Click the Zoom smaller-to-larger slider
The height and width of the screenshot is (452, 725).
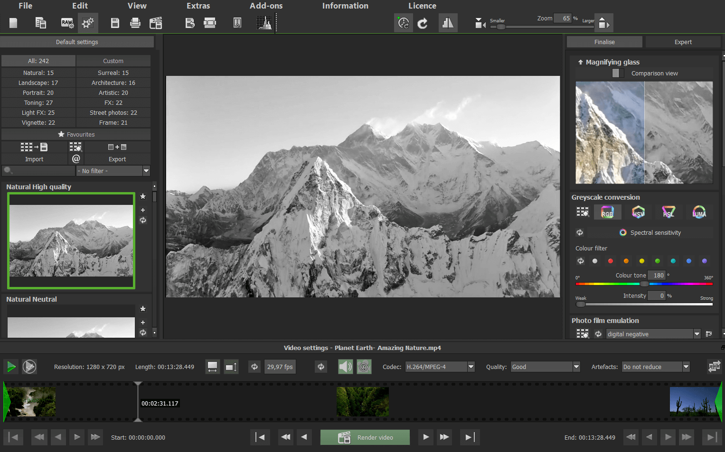(x=542, y=27)
